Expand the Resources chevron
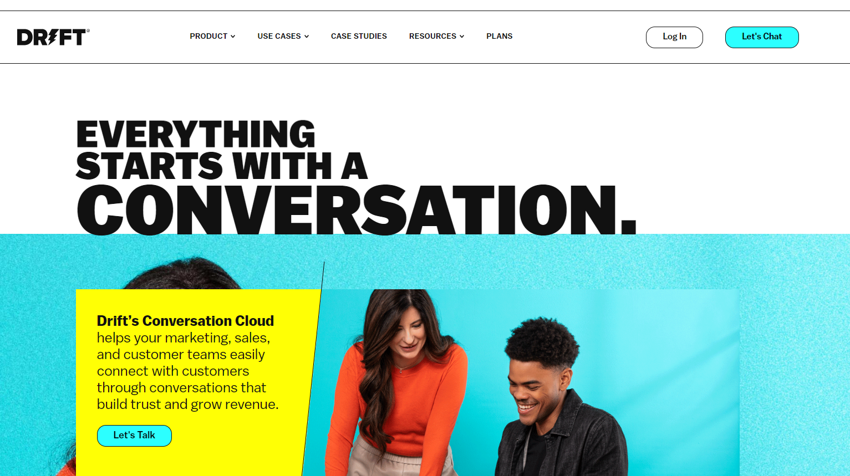 (462, 37)
